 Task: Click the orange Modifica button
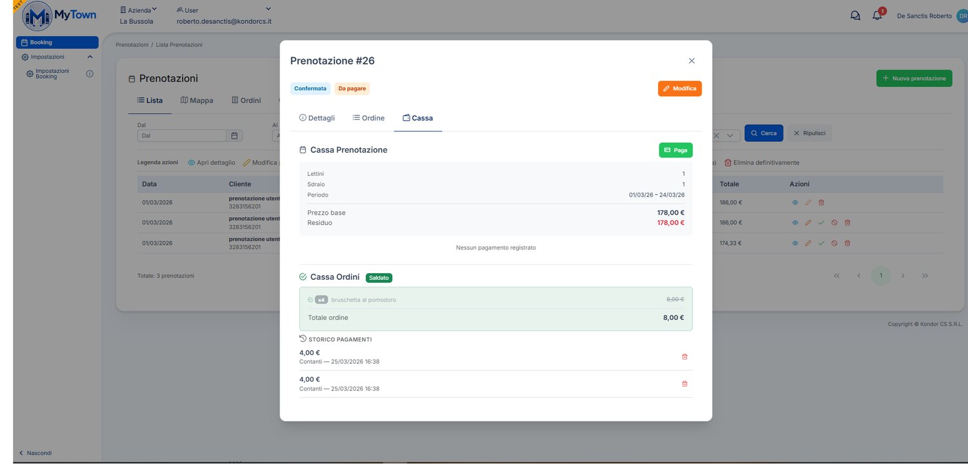tap(680, 88)
